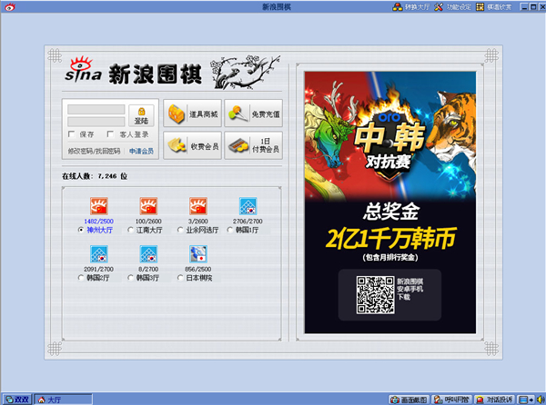Screen dimensions: 546x405
Task: Enable the 客人登录 guest login checkbox
Action: pyautogui.click(x=110, y=134)
